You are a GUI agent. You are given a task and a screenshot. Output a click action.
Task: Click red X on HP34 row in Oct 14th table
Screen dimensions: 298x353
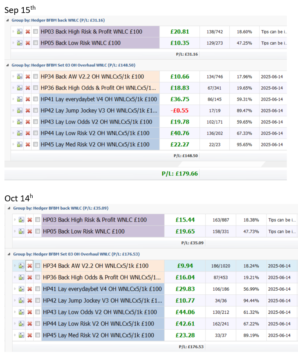pos(30,266)
